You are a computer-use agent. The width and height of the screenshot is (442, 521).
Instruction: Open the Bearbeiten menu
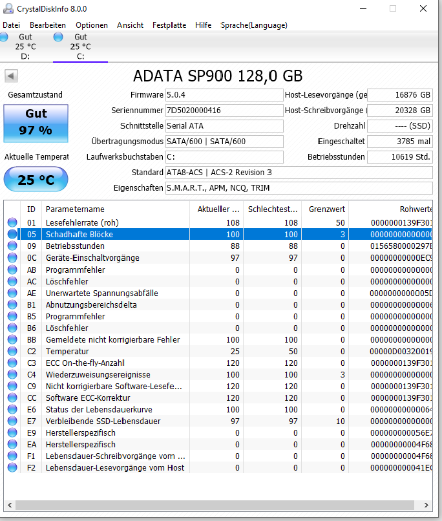pyautogui.click(x=48, y=25)
